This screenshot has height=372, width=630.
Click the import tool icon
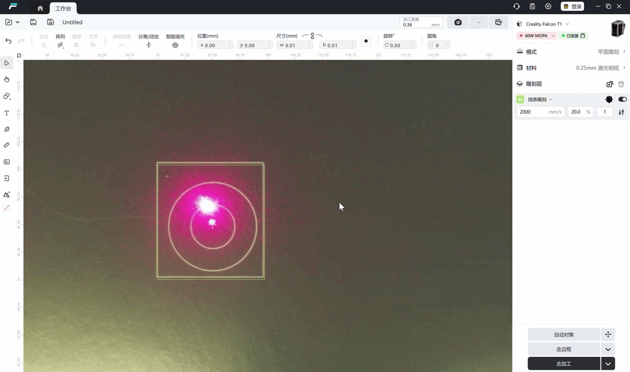pyautogui.click(x=7, y=178)
